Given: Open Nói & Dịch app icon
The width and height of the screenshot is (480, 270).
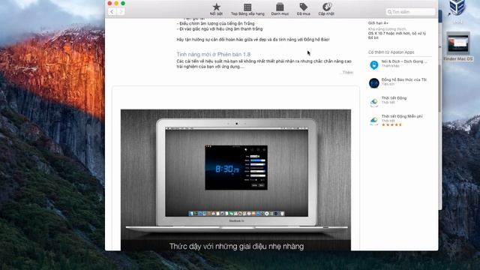Looking at the screenshot, I should (x=374, y=65).
